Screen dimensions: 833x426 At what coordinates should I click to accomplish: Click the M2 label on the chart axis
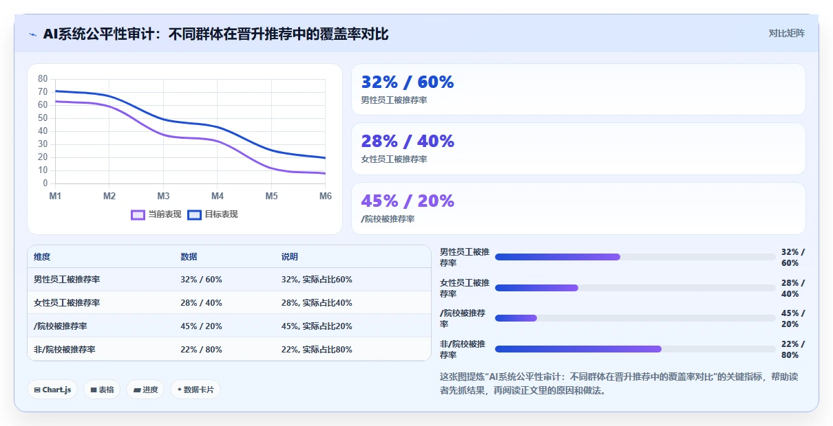coord(109,196)
